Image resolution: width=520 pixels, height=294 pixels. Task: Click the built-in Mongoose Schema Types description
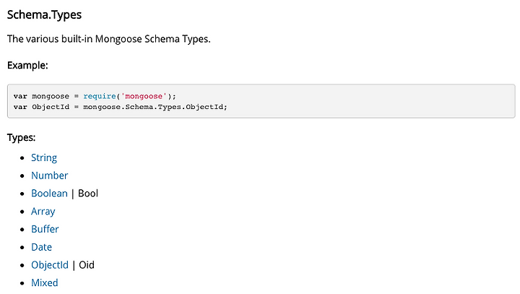point(109,39)
